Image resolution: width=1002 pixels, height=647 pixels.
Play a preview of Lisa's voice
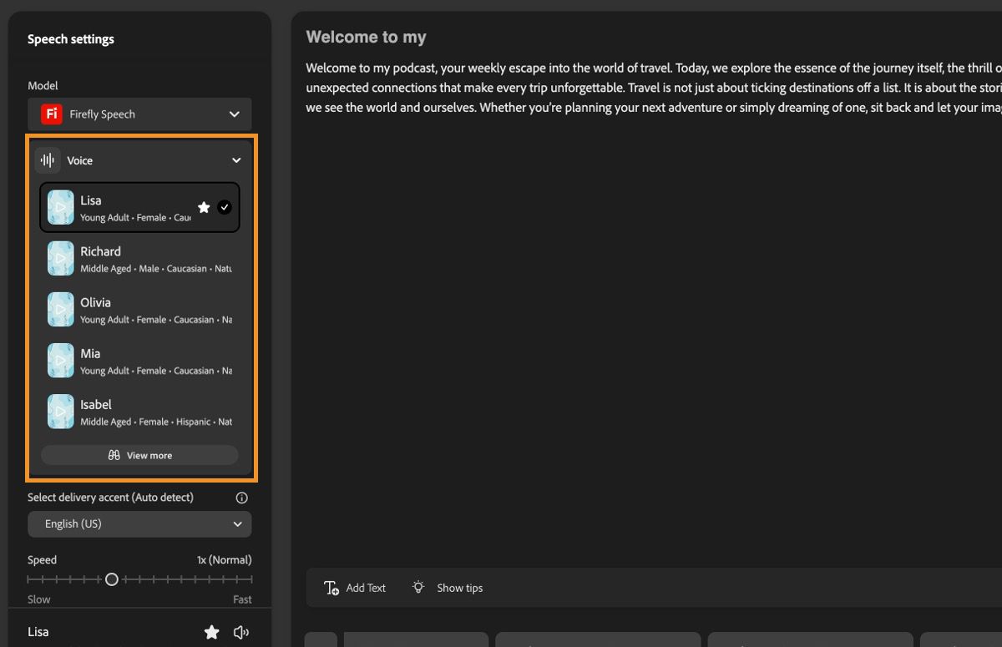point(59,206)
